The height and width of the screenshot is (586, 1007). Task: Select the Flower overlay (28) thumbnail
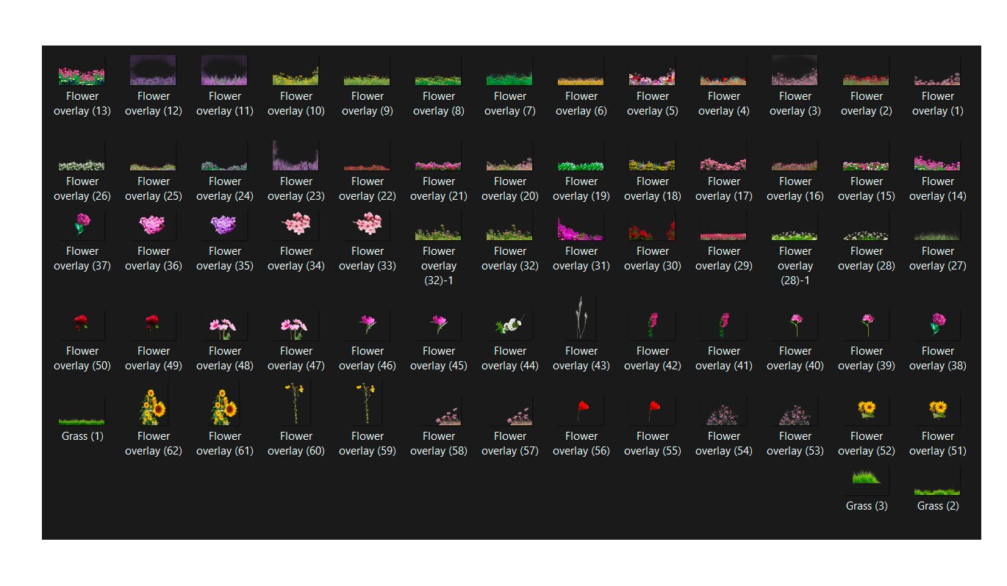click(866, 225)
